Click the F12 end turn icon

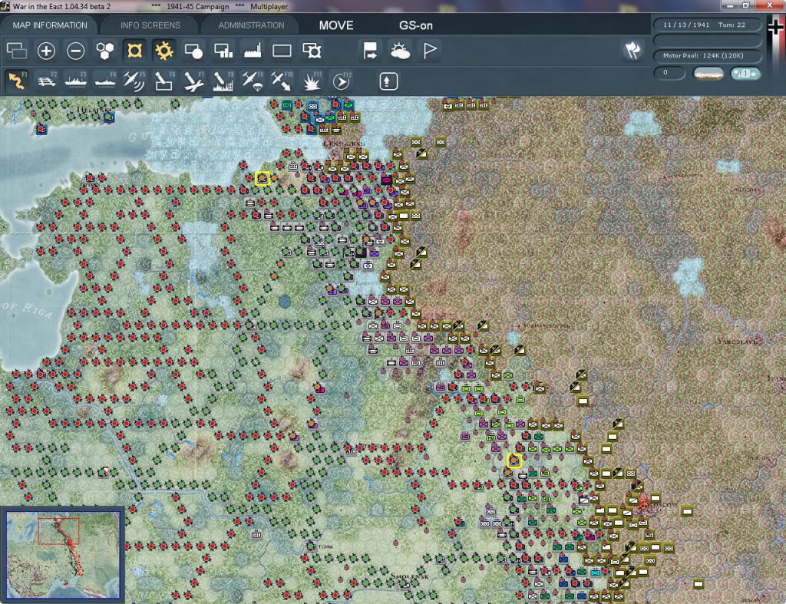point(342,81)
